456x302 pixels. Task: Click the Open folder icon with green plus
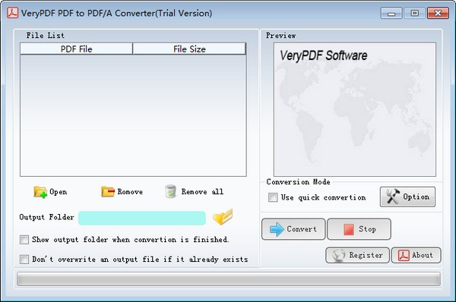40,192
